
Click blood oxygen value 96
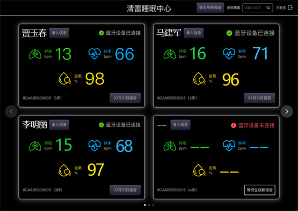[x=231, y=79]
